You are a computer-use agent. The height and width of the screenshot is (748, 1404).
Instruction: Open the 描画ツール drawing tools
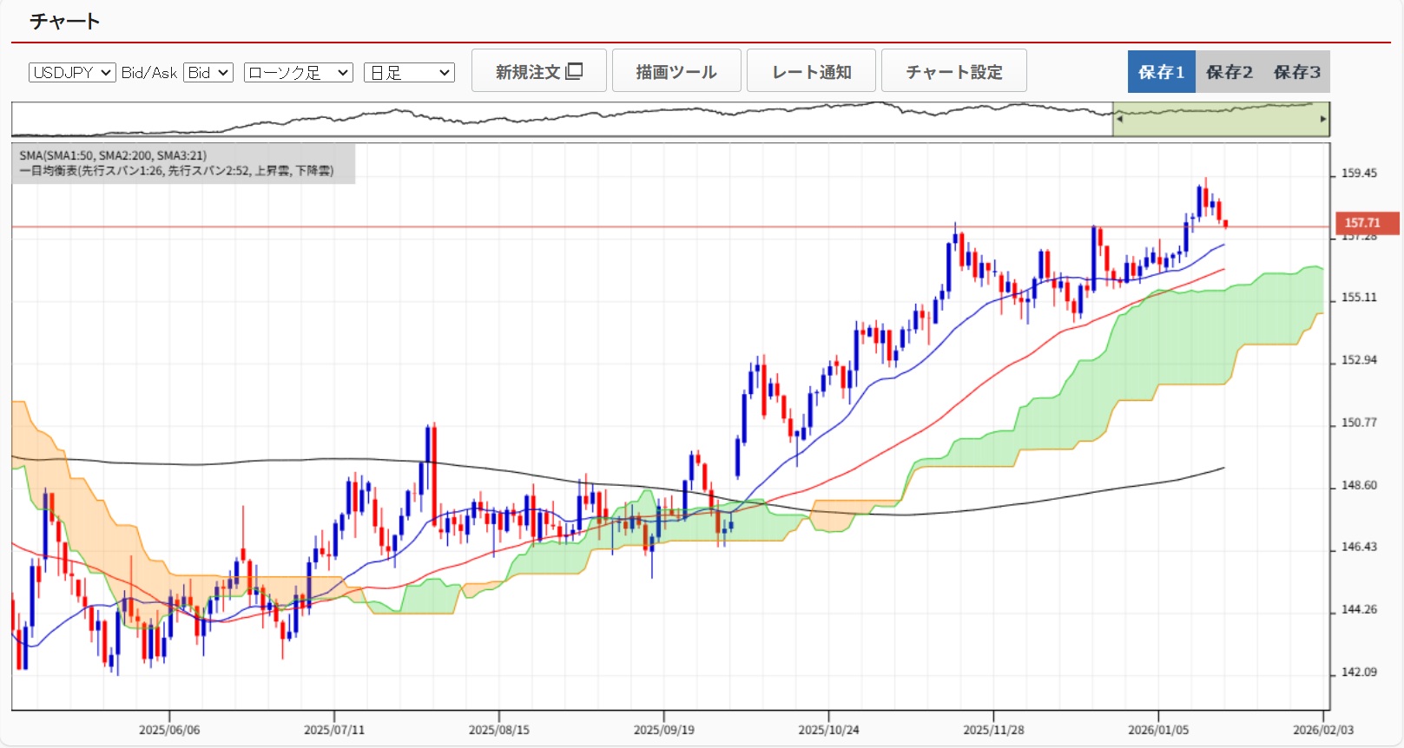676,71
